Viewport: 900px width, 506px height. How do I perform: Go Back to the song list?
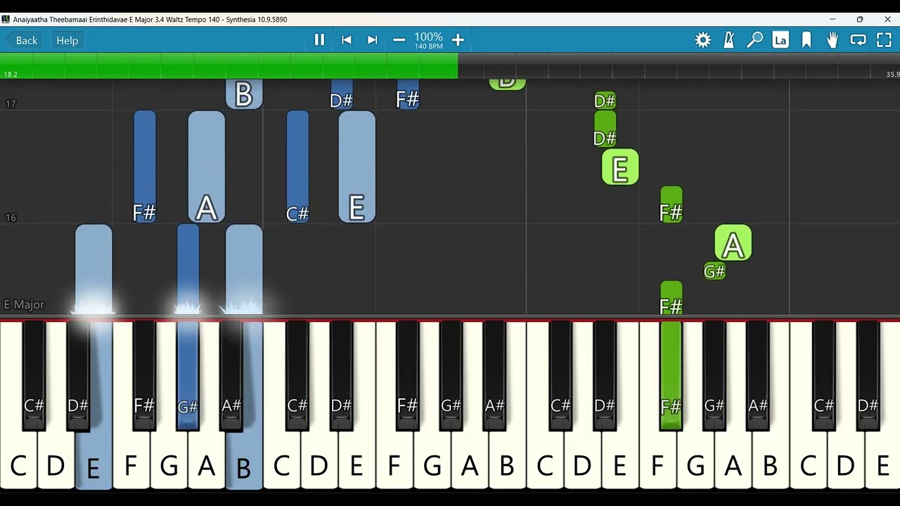[x=22, y=40]
